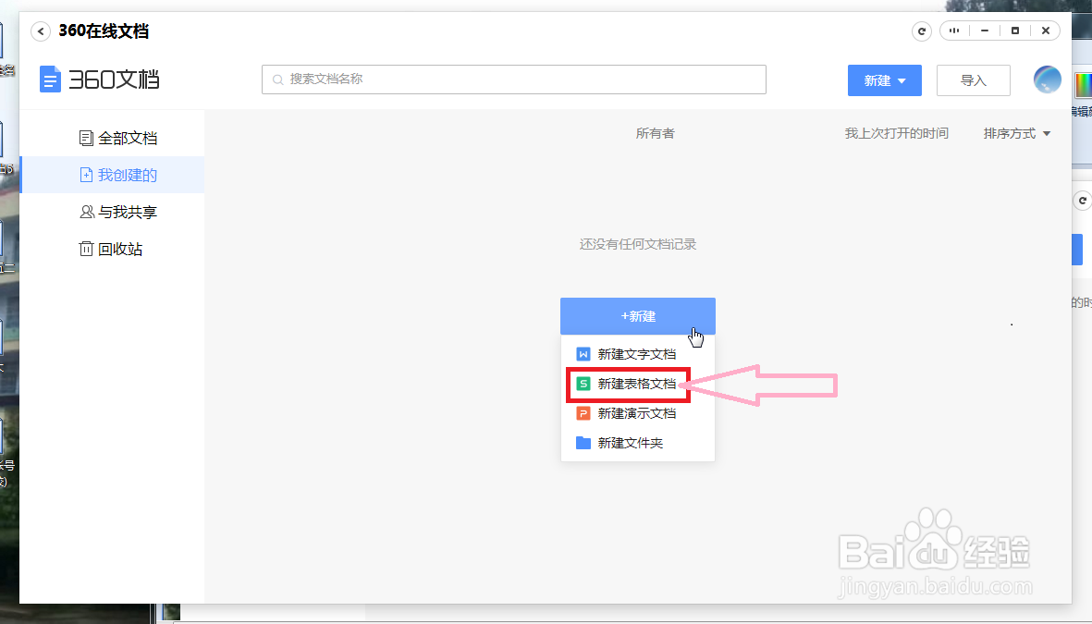1092x624 pixels.
Task: Click the 回收站 trash bin icon
Action: point(86,249)
